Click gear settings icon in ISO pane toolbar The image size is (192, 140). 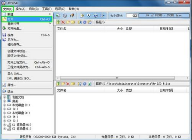(x=85, y=22)
